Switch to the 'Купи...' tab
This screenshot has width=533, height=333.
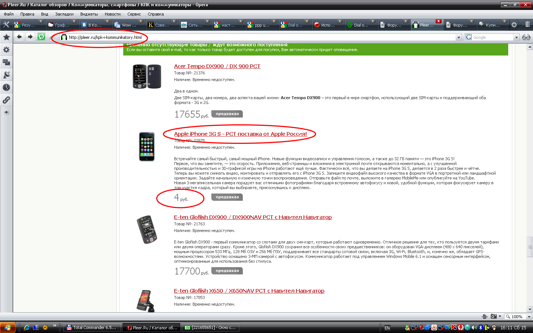(x=493, y=25)
